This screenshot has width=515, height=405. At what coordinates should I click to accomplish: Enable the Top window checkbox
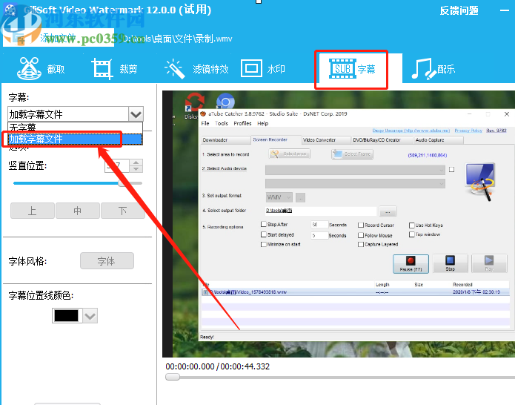[x=411, y=234]
